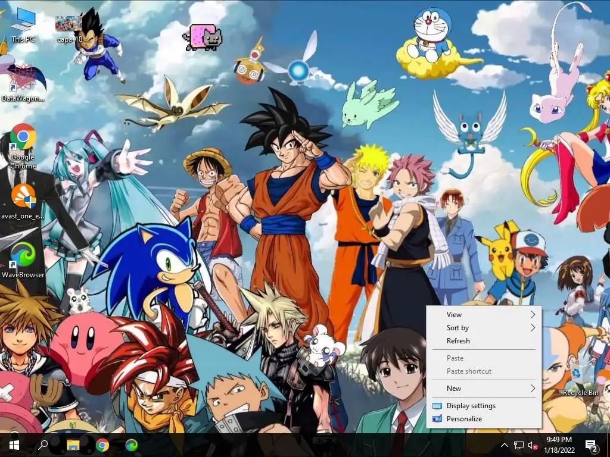Open the muted volume tray icon
Screen dimensions: 610x457
[533, 445]
